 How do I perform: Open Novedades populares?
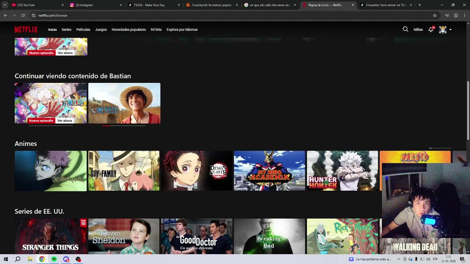pos(129,30)
